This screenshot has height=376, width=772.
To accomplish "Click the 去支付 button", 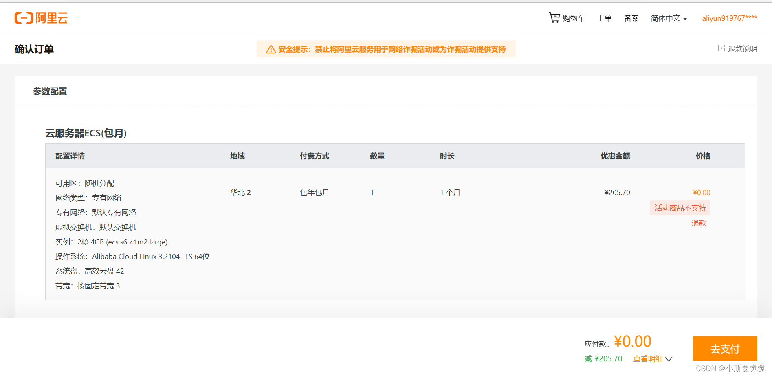I will 725,349.
